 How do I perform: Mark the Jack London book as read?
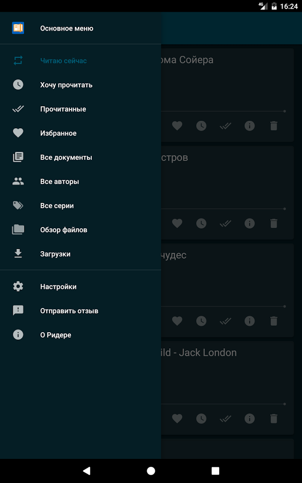coord(226,418)
